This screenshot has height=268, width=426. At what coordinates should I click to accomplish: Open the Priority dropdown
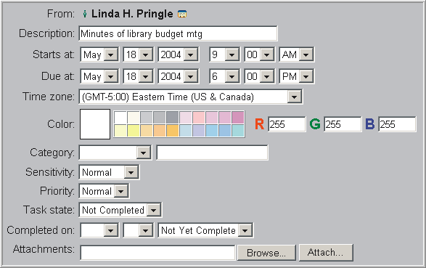tap(104, 191)
